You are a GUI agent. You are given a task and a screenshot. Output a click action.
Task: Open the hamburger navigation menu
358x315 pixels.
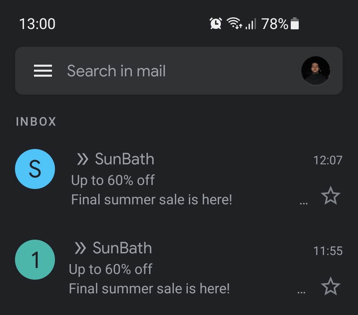coord(43,71)
